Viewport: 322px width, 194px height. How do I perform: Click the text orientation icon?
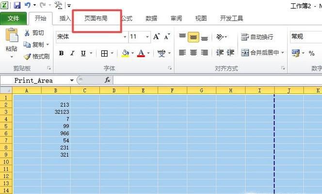click(220, 37)
